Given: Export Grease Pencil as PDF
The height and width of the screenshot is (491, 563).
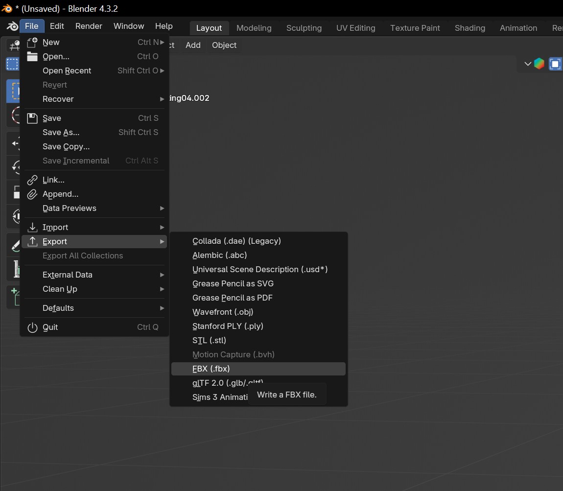Looking at the screenshot, I should click(258, 298).
